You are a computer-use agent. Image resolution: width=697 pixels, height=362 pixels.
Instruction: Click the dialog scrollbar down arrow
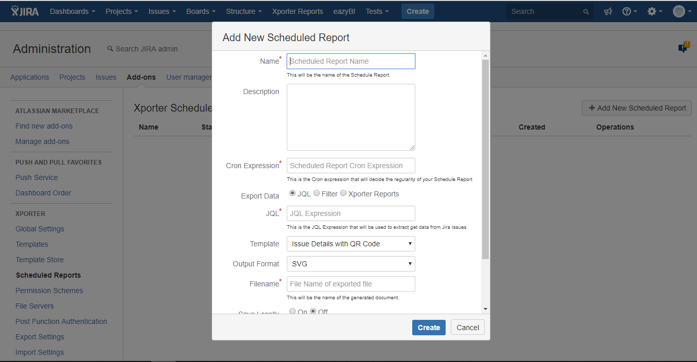(x=485, y=309)
